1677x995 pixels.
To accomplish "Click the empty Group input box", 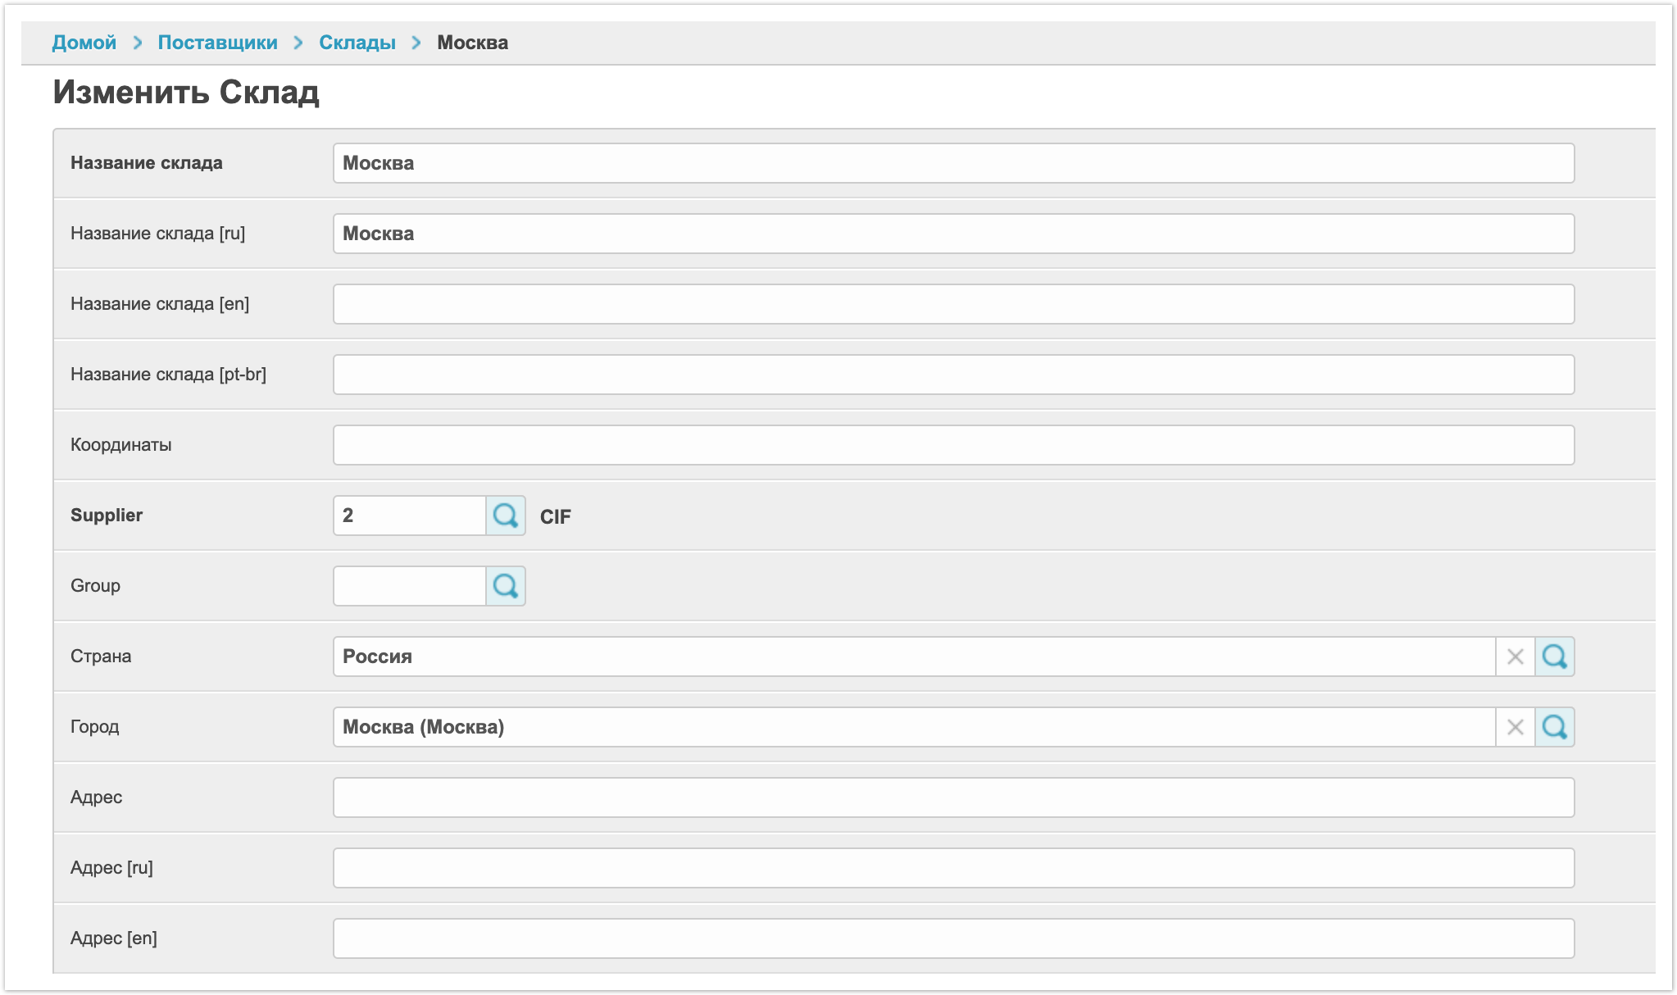I will tap(409, 586).
